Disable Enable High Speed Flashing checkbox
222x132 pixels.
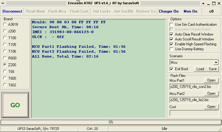[x=171, y=44]
